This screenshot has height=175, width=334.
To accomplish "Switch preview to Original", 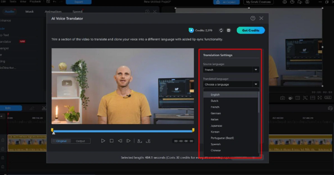I will tap(62, 141).
